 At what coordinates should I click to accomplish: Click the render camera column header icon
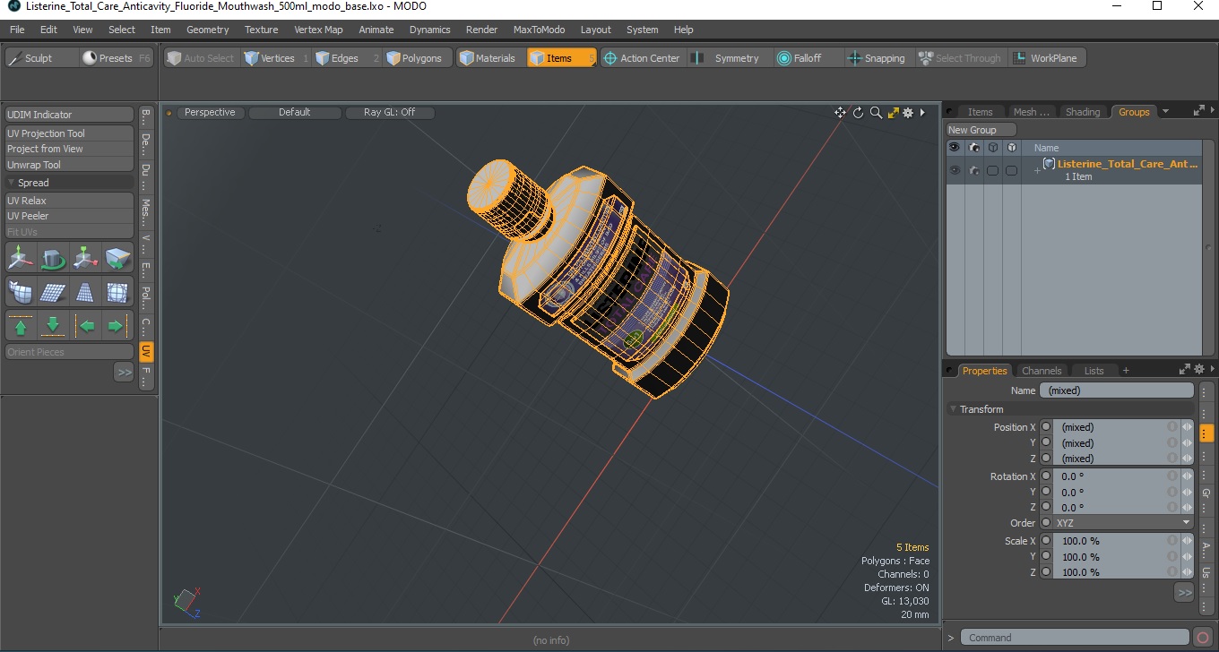(x=973, y=147)
